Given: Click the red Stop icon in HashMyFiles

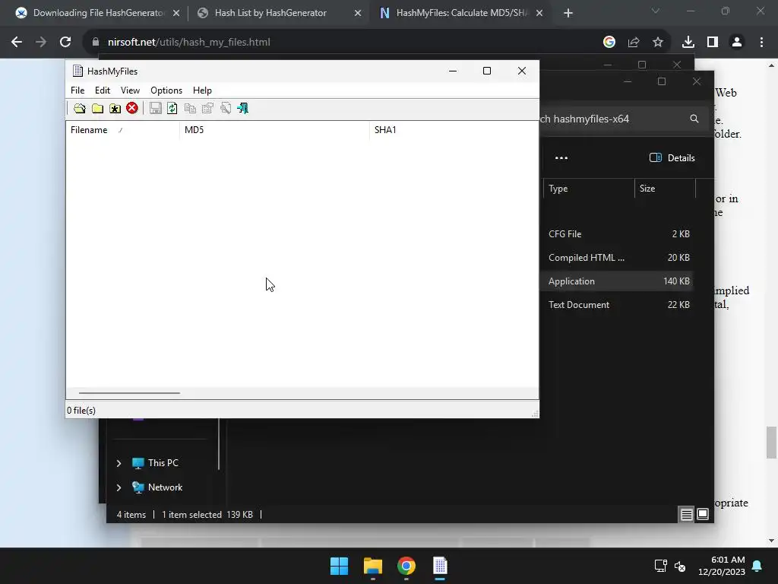Looking at the screenshot, I should coord(132,108).
